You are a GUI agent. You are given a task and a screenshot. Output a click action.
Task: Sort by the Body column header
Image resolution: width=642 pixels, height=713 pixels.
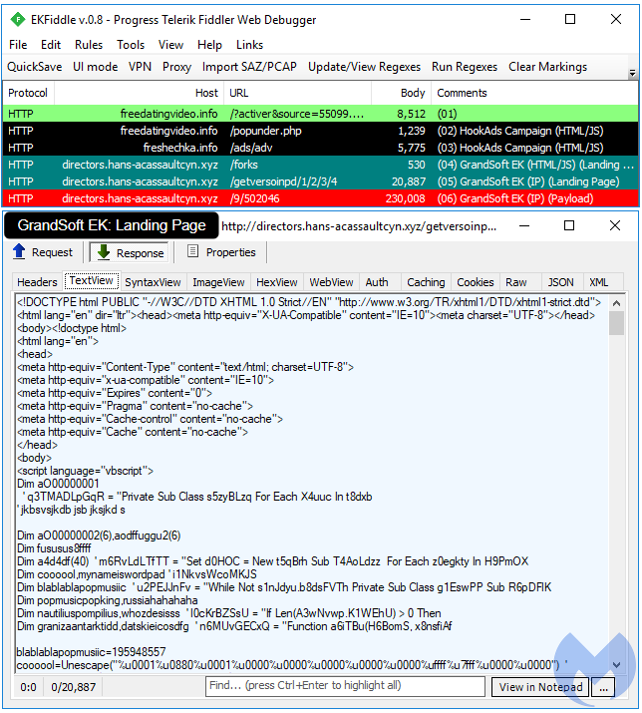401,93
